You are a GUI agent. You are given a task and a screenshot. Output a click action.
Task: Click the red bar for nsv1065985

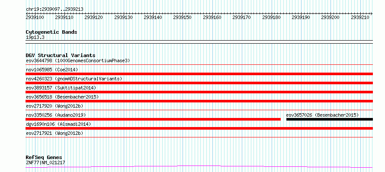point(199,74)
